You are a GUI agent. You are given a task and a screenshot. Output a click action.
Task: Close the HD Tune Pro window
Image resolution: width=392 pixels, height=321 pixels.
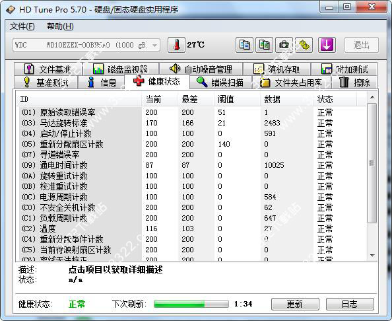[x=372, y=7]
